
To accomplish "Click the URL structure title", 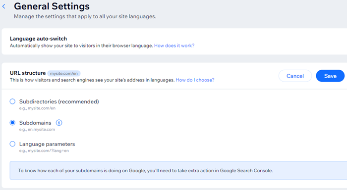I will (x=28, y=73).
